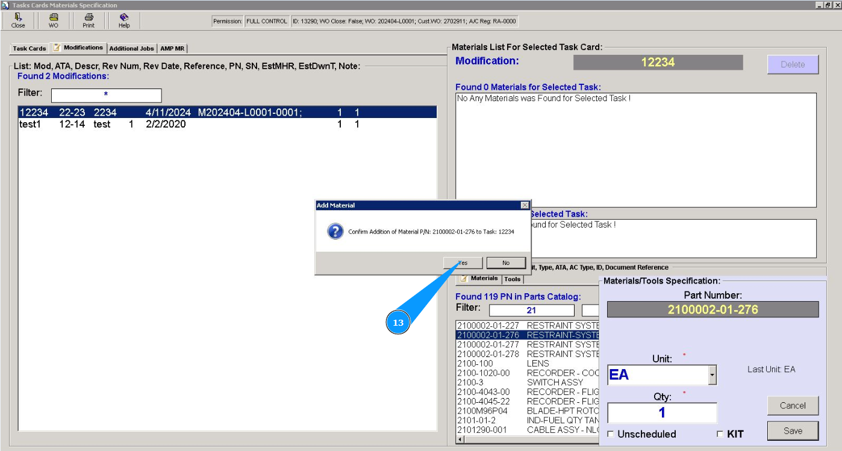Switch to the Task Cards tab
842x451 pixels.
point(30,49)
